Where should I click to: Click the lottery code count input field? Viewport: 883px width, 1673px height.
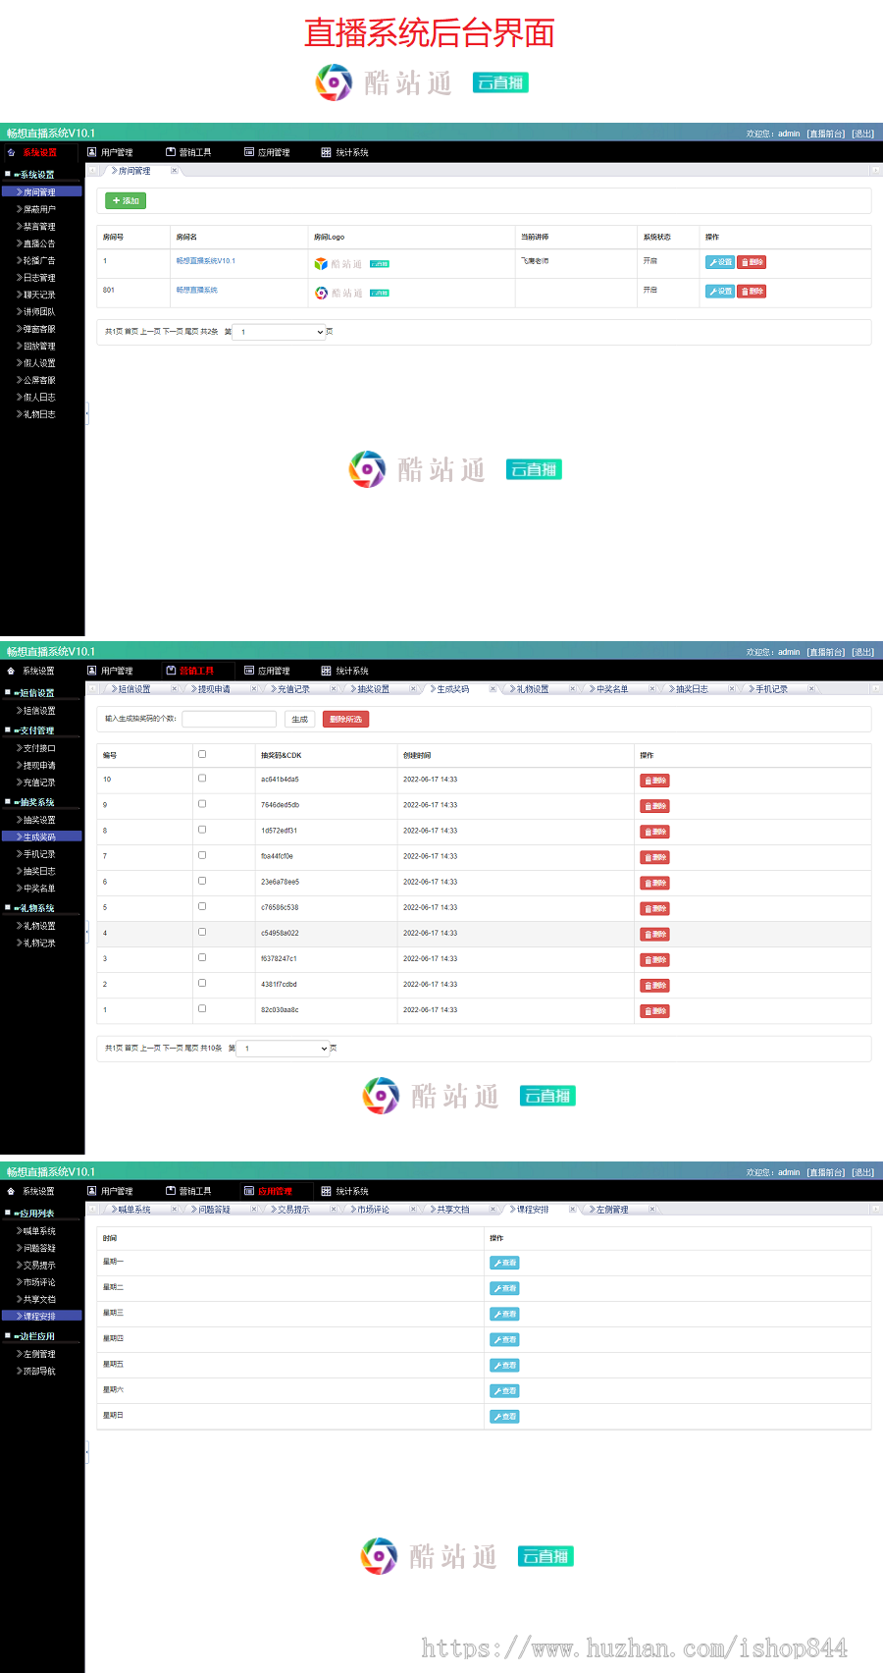pyautogui.click(x=229, y=720)
